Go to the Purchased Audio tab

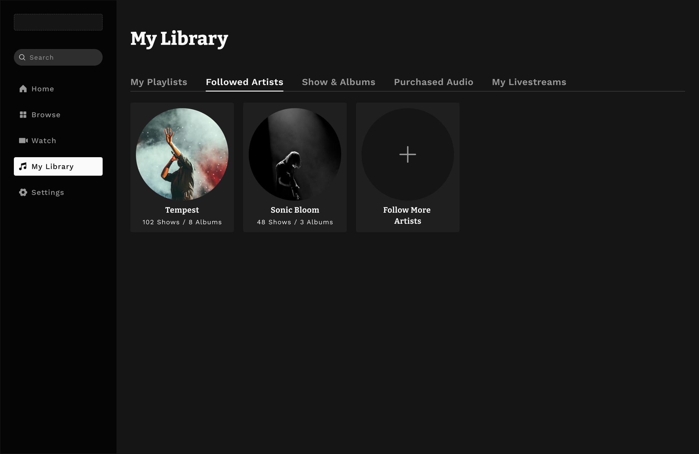pyautogui.click(x=433, y=82)
